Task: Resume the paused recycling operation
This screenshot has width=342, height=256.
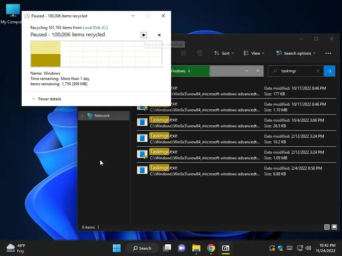Action: (x=144, y=35)
